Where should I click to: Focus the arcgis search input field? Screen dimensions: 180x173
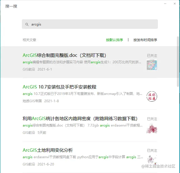(x=90, y=24)
